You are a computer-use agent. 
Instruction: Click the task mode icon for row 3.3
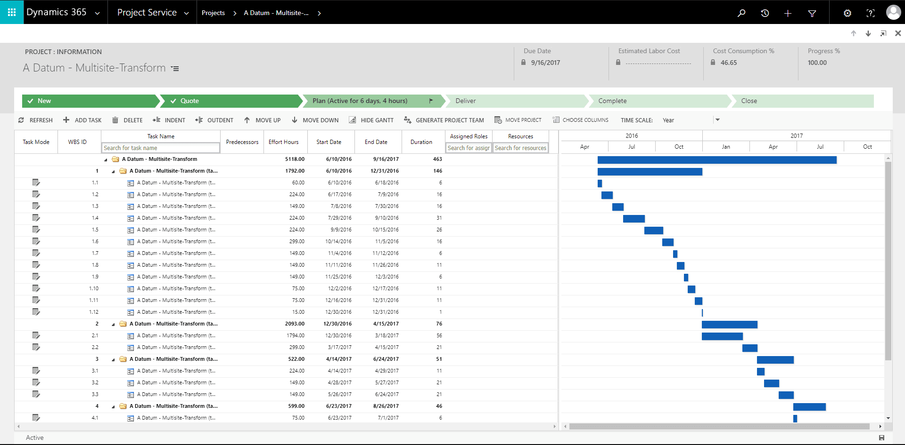tap(36, 394)
